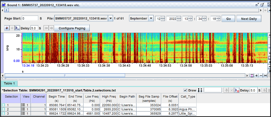Click the Page Start input field
The width and height of the screenshot is (271, 117).
tap(30, 18)
